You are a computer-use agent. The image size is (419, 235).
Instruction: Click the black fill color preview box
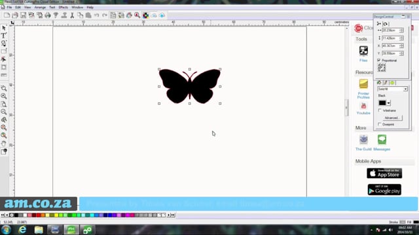coord(382,103)
